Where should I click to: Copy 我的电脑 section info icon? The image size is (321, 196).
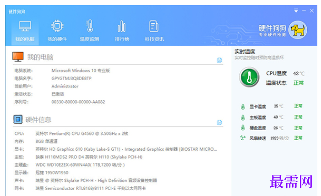[x=219, y=60]
